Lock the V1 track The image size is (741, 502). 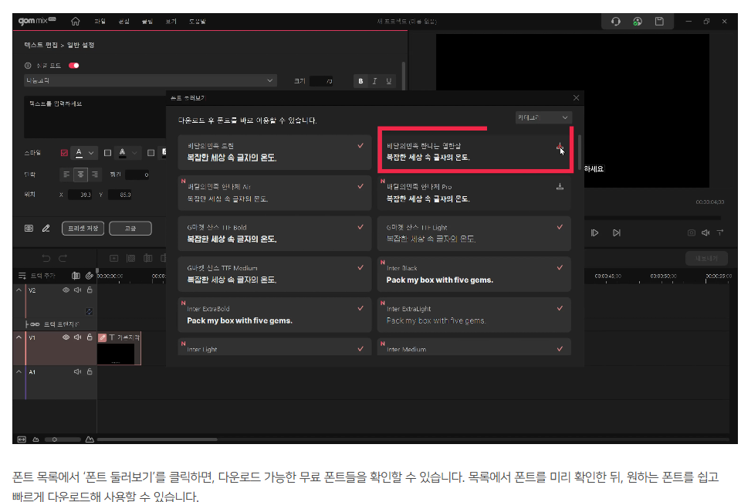(90, 337)
